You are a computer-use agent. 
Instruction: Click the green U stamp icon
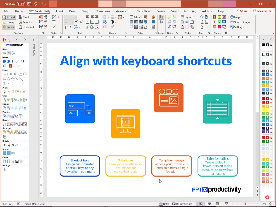point(219,22)
